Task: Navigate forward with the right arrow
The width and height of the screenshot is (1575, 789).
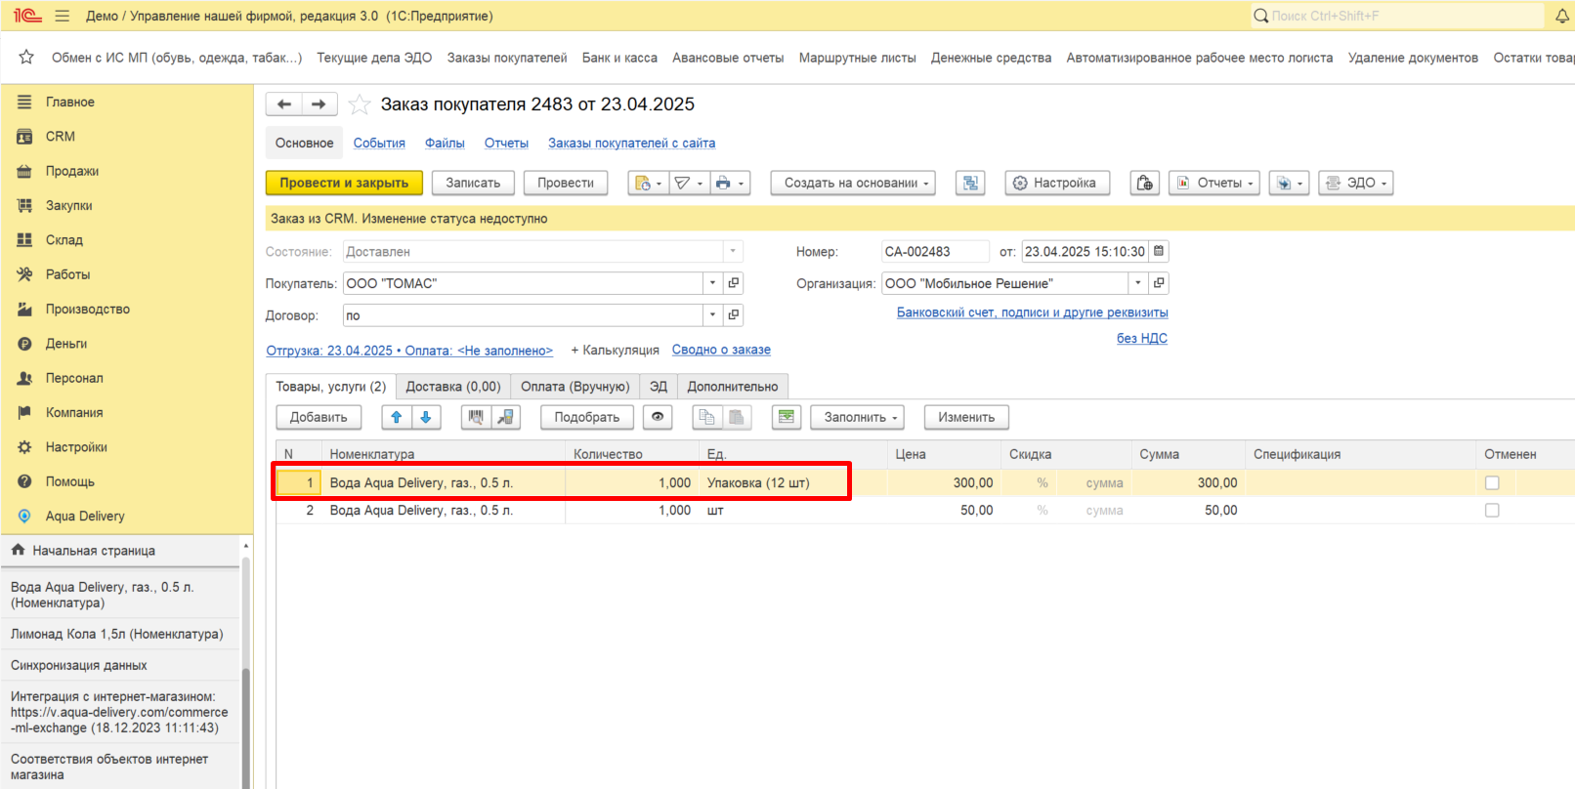Action: click(319, 104)
